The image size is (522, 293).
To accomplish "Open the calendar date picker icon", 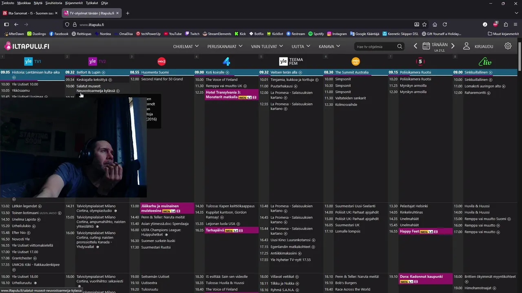I will point(426,46).
